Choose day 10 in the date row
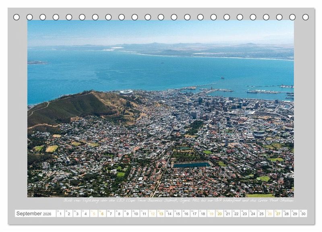Image resolution: width=322 pixels, height=232 pixels. pos(136,213)
